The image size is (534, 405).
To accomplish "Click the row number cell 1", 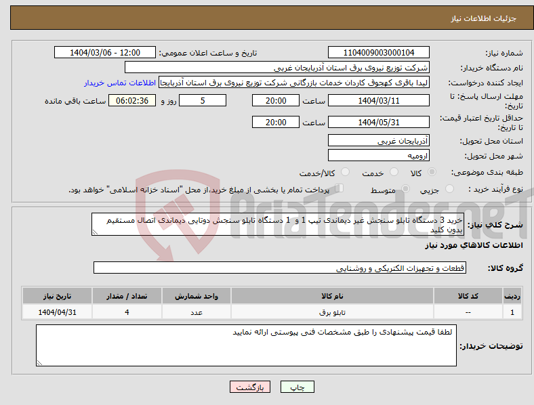I will point(512,312).
